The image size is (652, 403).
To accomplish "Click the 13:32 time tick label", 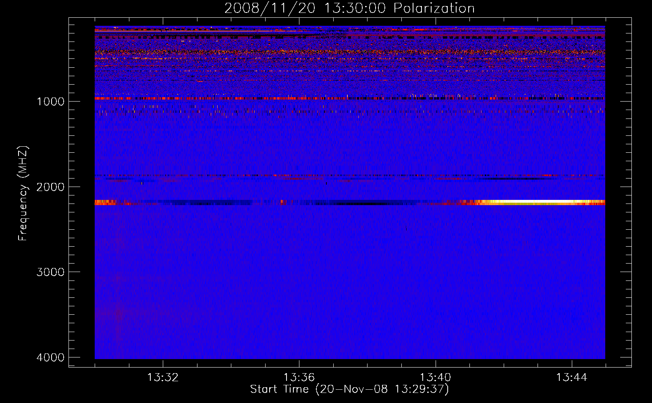I will [x=163, y=378].
